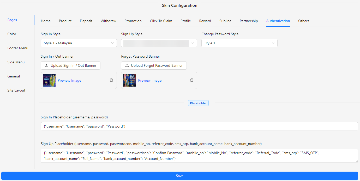Screen dimensions: 360x181
Task: View Preview Image of Forget Password banner
Action: [x=150, y=80]
